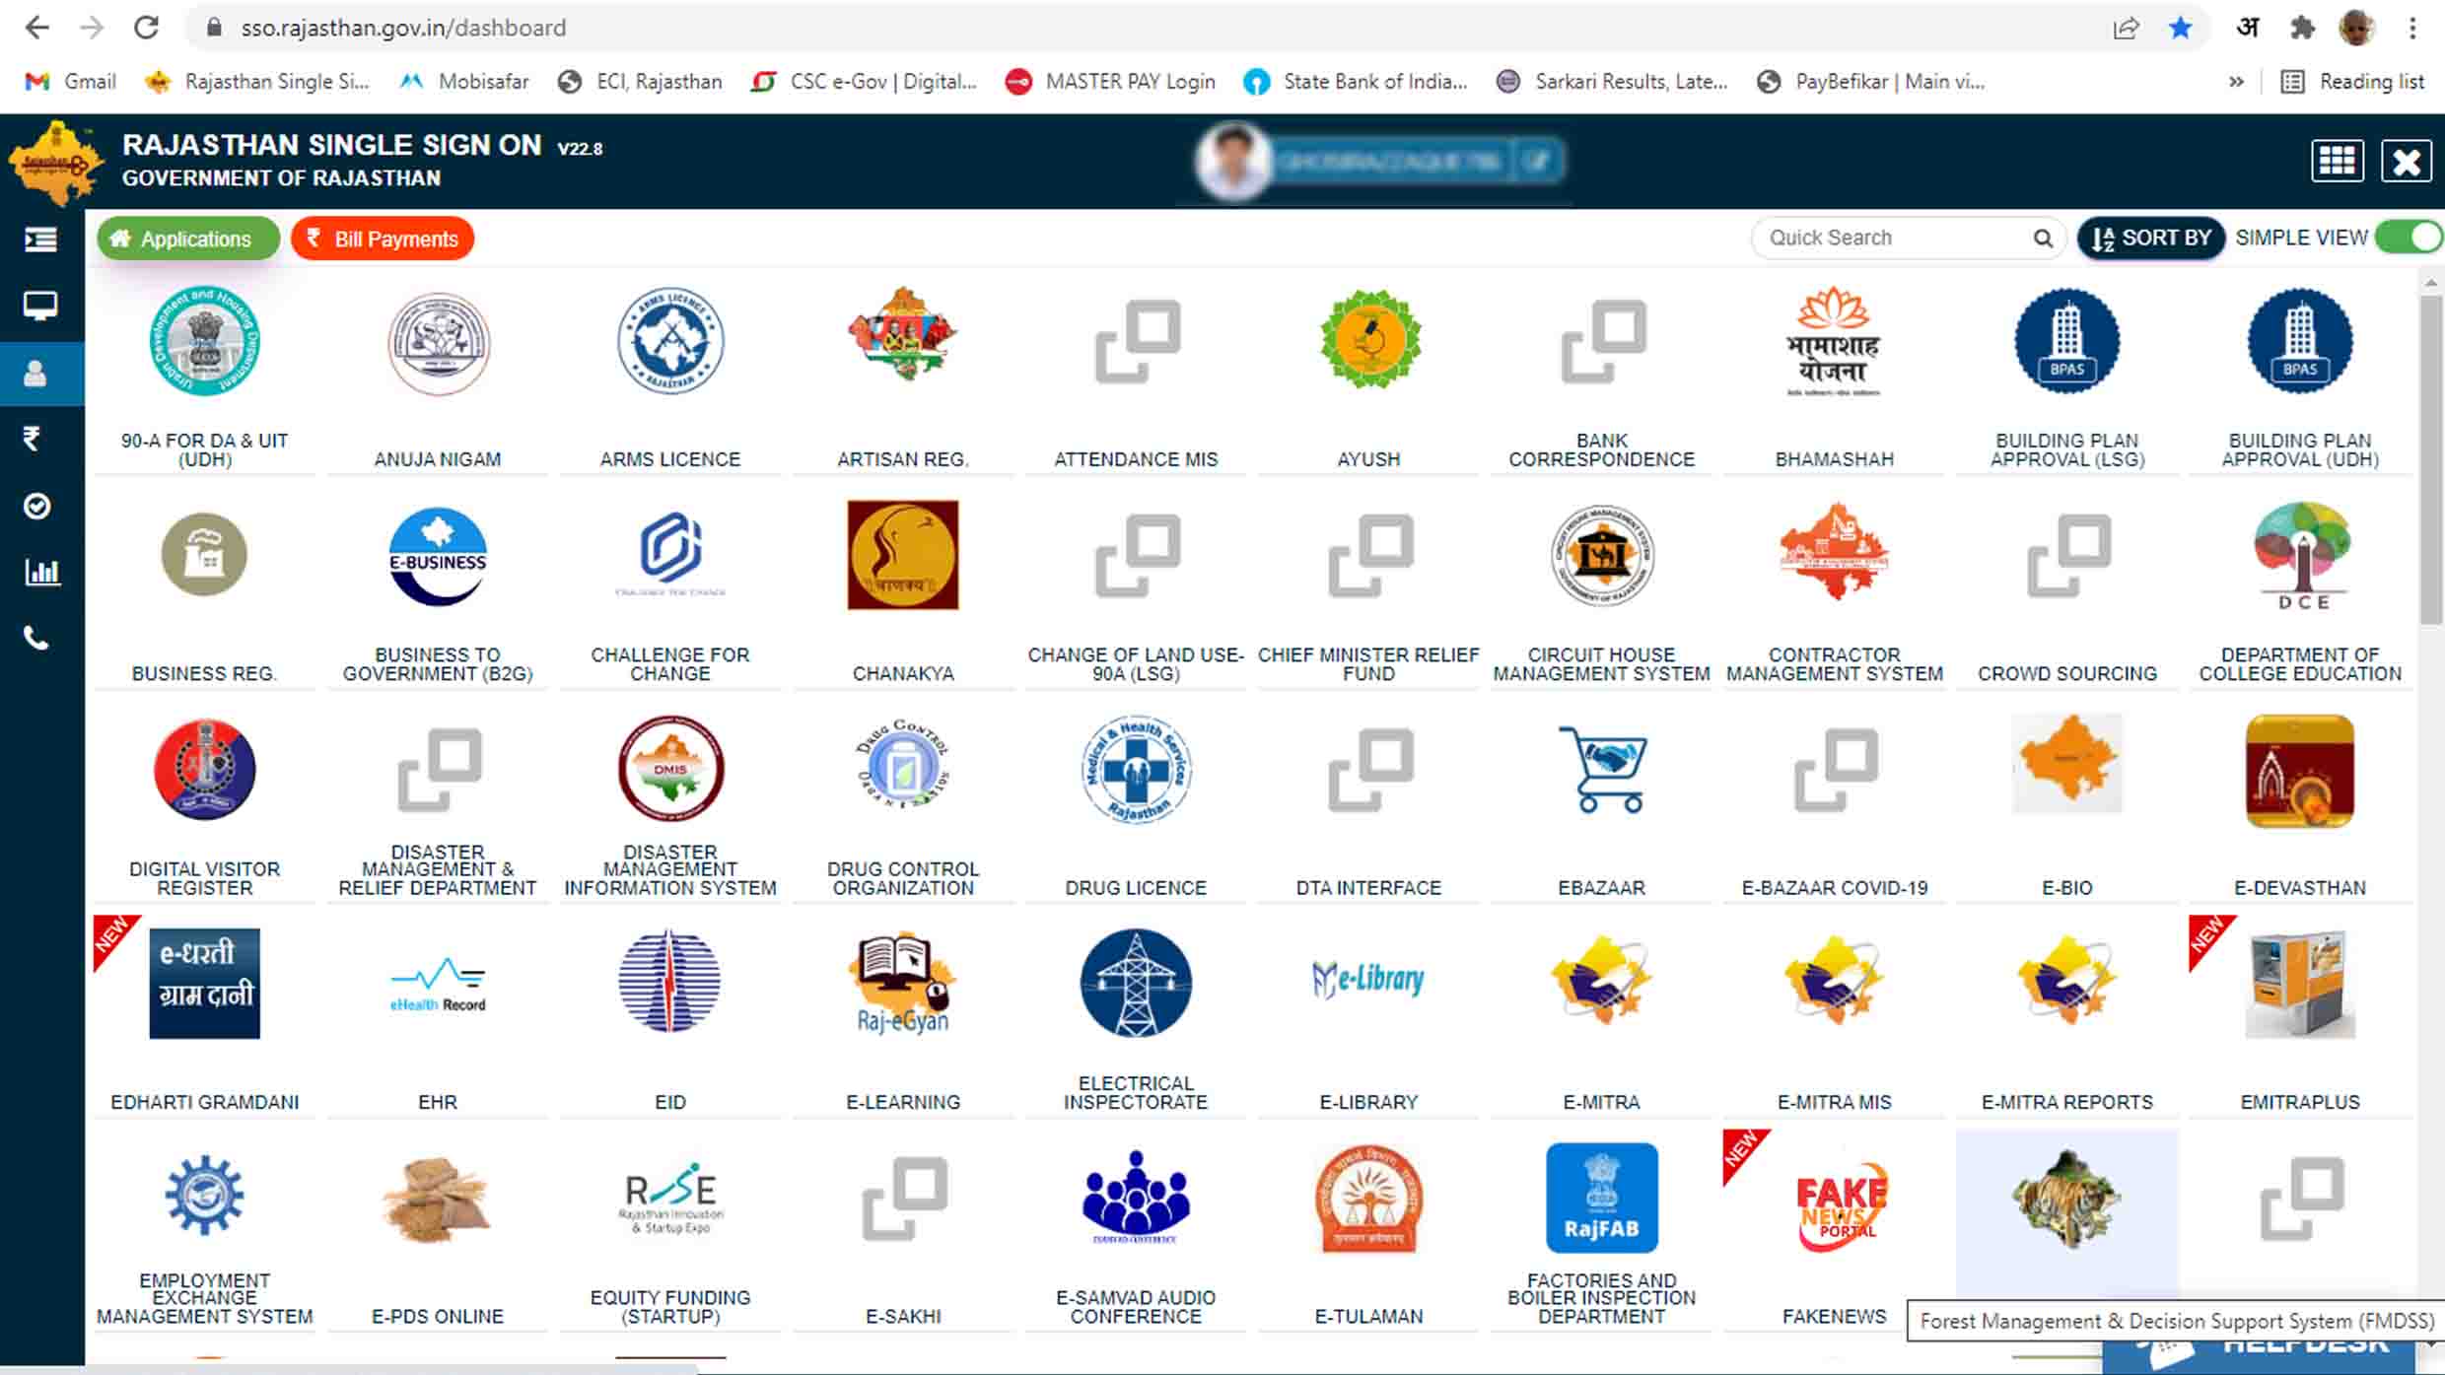
Task: Open the tiger Forest Management FMDSS icon
Action: tap(2066, 1200)
